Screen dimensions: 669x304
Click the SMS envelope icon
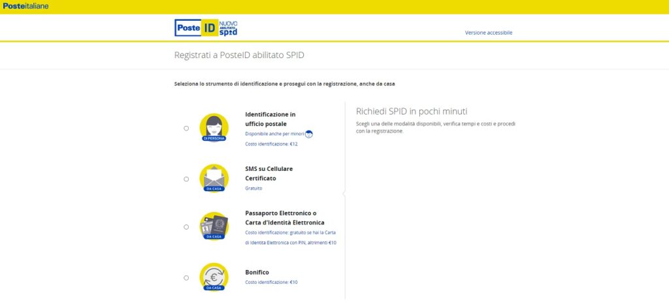[214, 178]
